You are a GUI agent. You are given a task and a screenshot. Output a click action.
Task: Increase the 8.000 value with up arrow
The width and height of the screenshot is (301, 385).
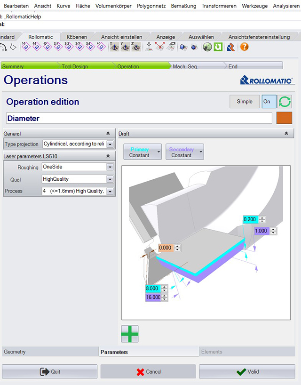pos(164,287)
